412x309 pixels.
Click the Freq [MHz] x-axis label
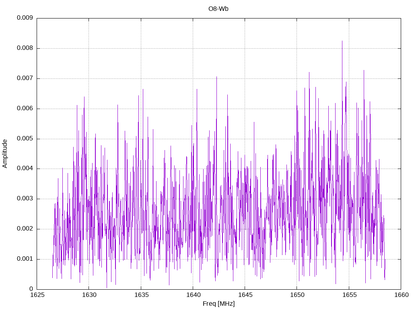[218, 304]
